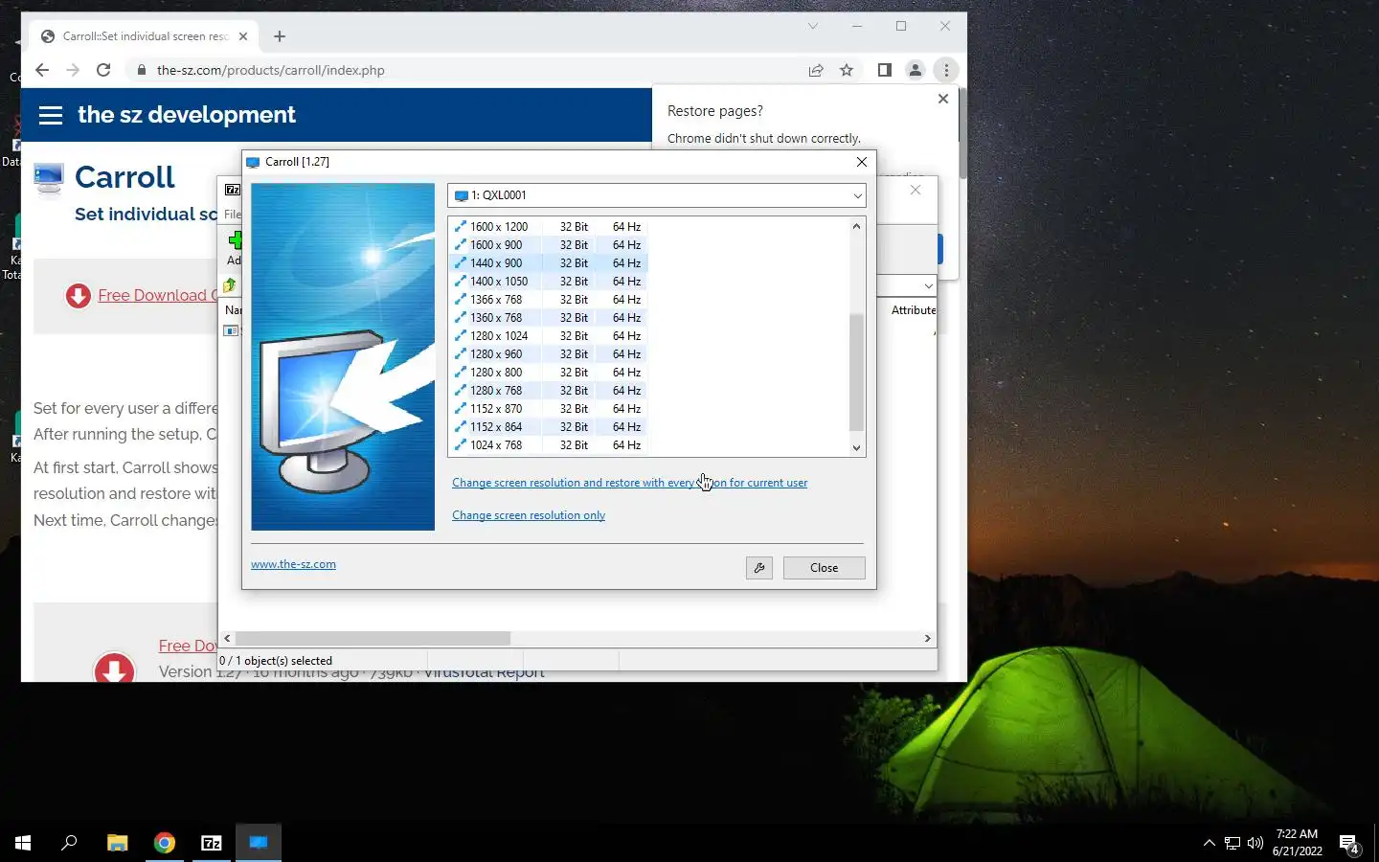
Task: Open Chrome tab search chevron
Action: pos(813,26)
